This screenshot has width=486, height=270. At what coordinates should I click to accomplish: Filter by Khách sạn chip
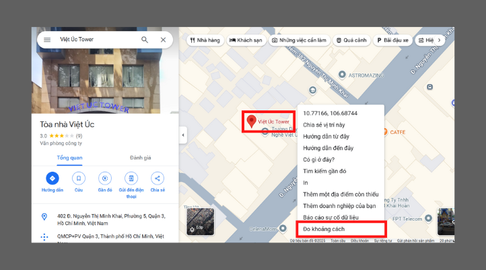[246, 40]
